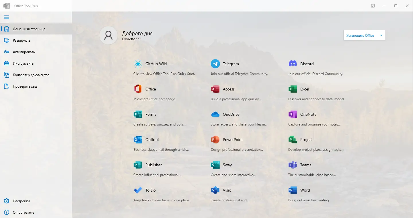413x218 pixels.
Task: Click the orange PowerPoint icon
Action: (x=215, y=140)
